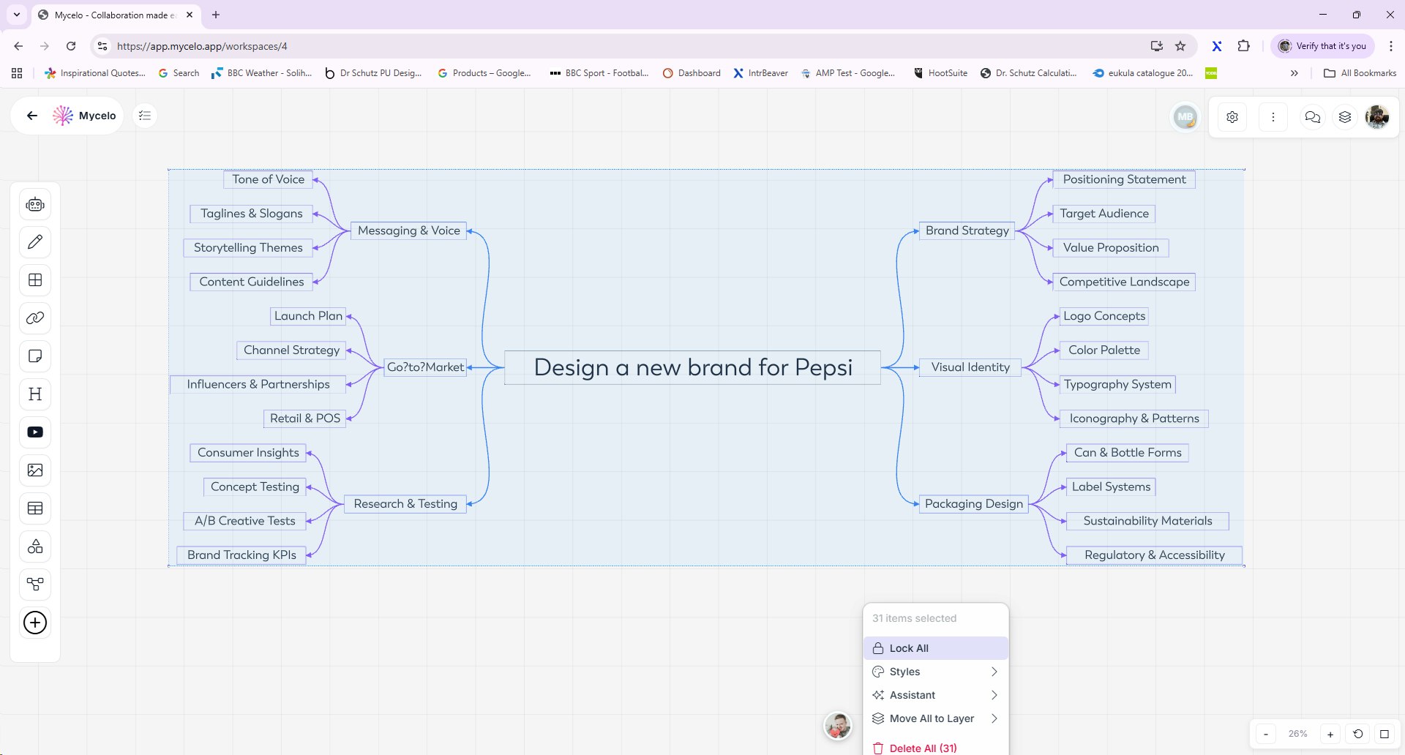Open the image insertion tool
Image resolution: width=1405 pixels, height=755 pixels.
tap(34, 470)
